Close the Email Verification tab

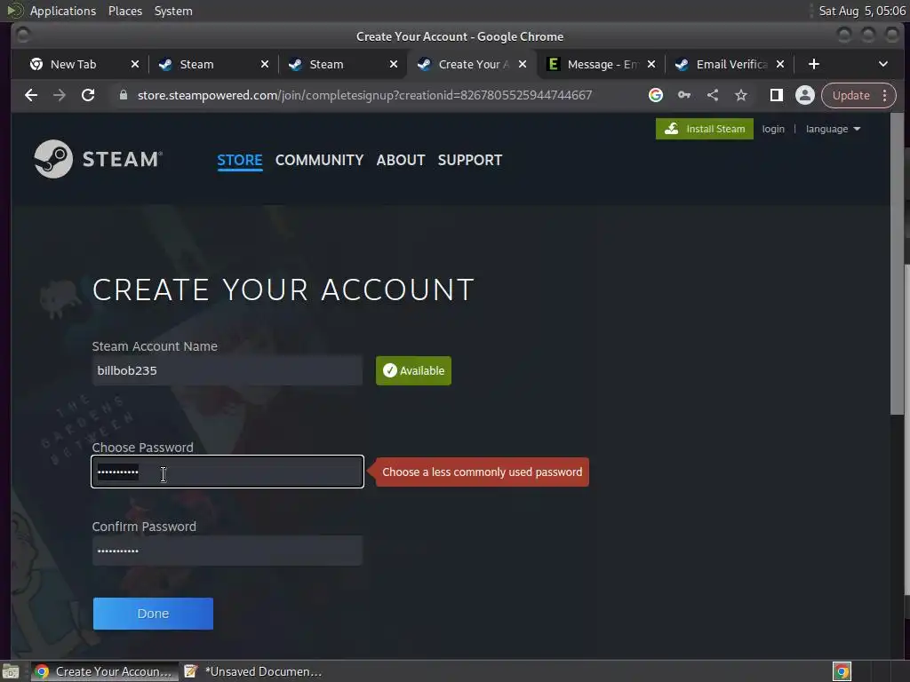[x=780, y=64]
